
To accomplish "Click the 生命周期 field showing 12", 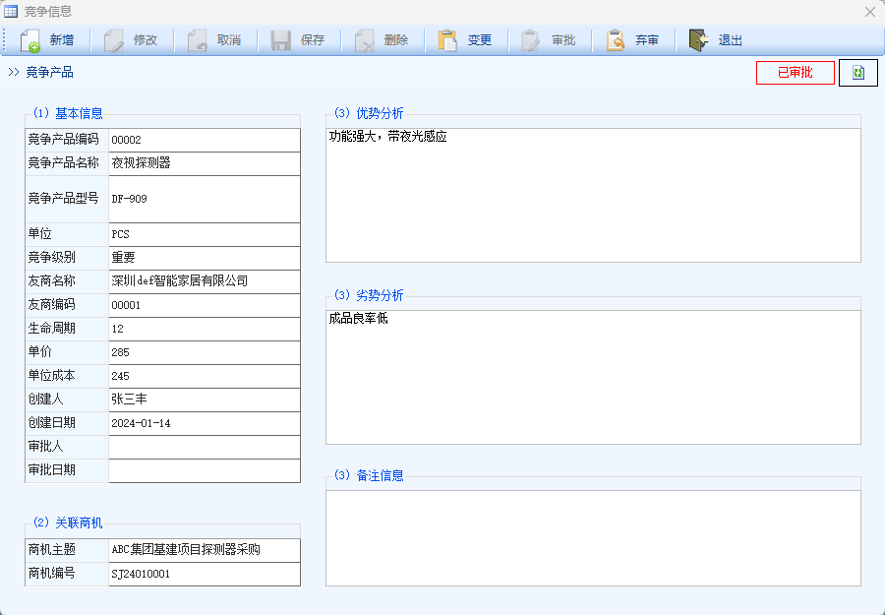I will tap(205, 330).
